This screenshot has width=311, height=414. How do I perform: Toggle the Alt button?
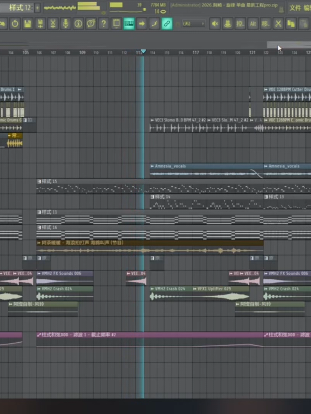click(x=253, y=24)
